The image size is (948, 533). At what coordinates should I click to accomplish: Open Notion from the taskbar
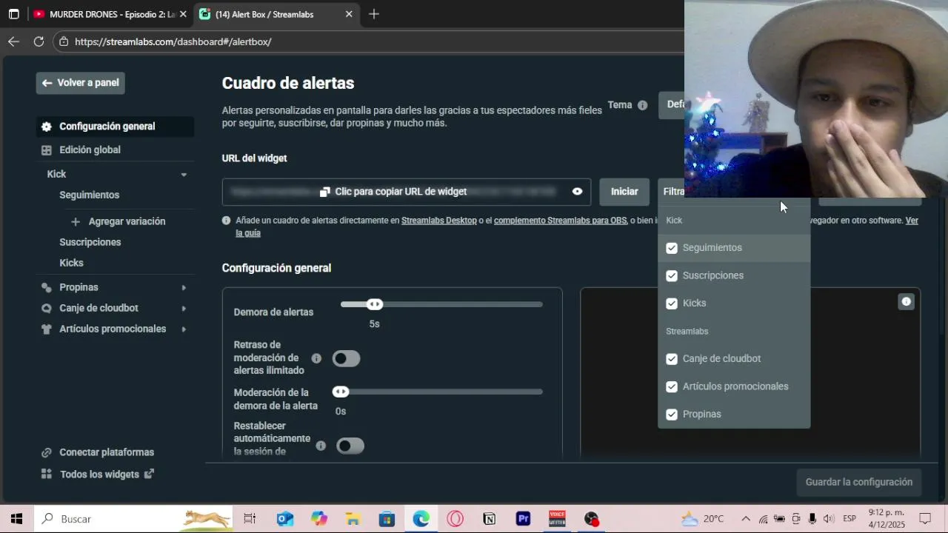coord(489,519)
